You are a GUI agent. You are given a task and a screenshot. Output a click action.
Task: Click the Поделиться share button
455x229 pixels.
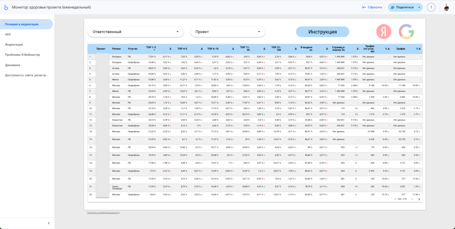pos(402,7)
